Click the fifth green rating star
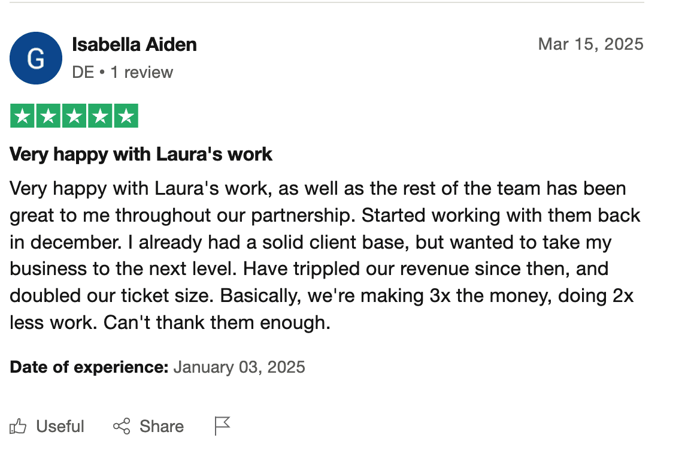This screenshot has width=697, height=459. pos(126,116)
